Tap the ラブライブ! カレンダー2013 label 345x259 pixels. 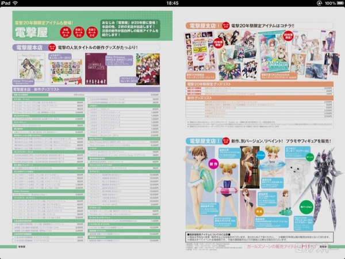[x=128, y=80]
